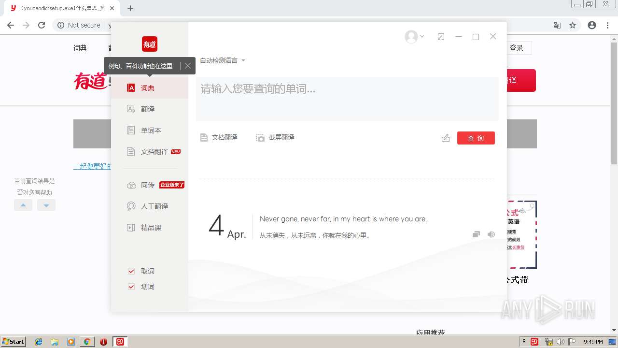The height and width of the screenshot is (348, 618).
Task: Click the 文档翻译 button below the search box
Action: (x=219, y=138)
